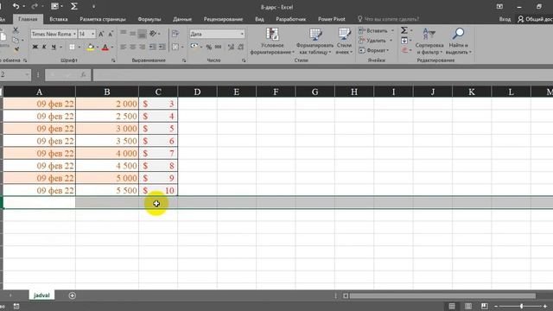553x311 pixels.
Task: Open Сортировка и фильтр menu
Action: click(x=429, y=41)
